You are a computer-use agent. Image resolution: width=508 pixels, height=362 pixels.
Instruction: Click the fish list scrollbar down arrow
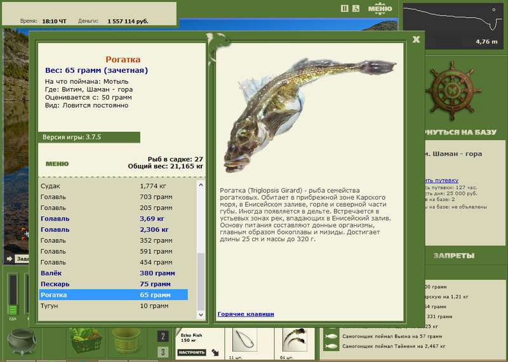(201, 314)
